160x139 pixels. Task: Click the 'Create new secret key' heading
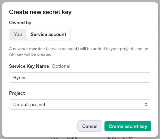[x=40, y=12]
